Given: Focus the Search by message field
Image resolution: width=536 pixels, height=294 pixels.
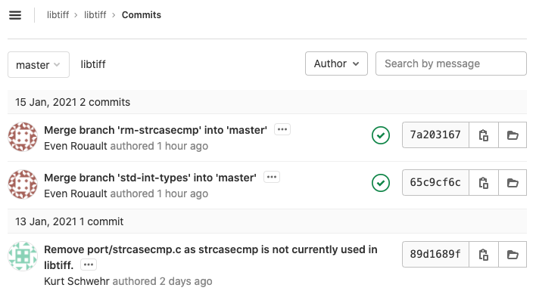Looking at the screenshot, I should pos(451,63).
